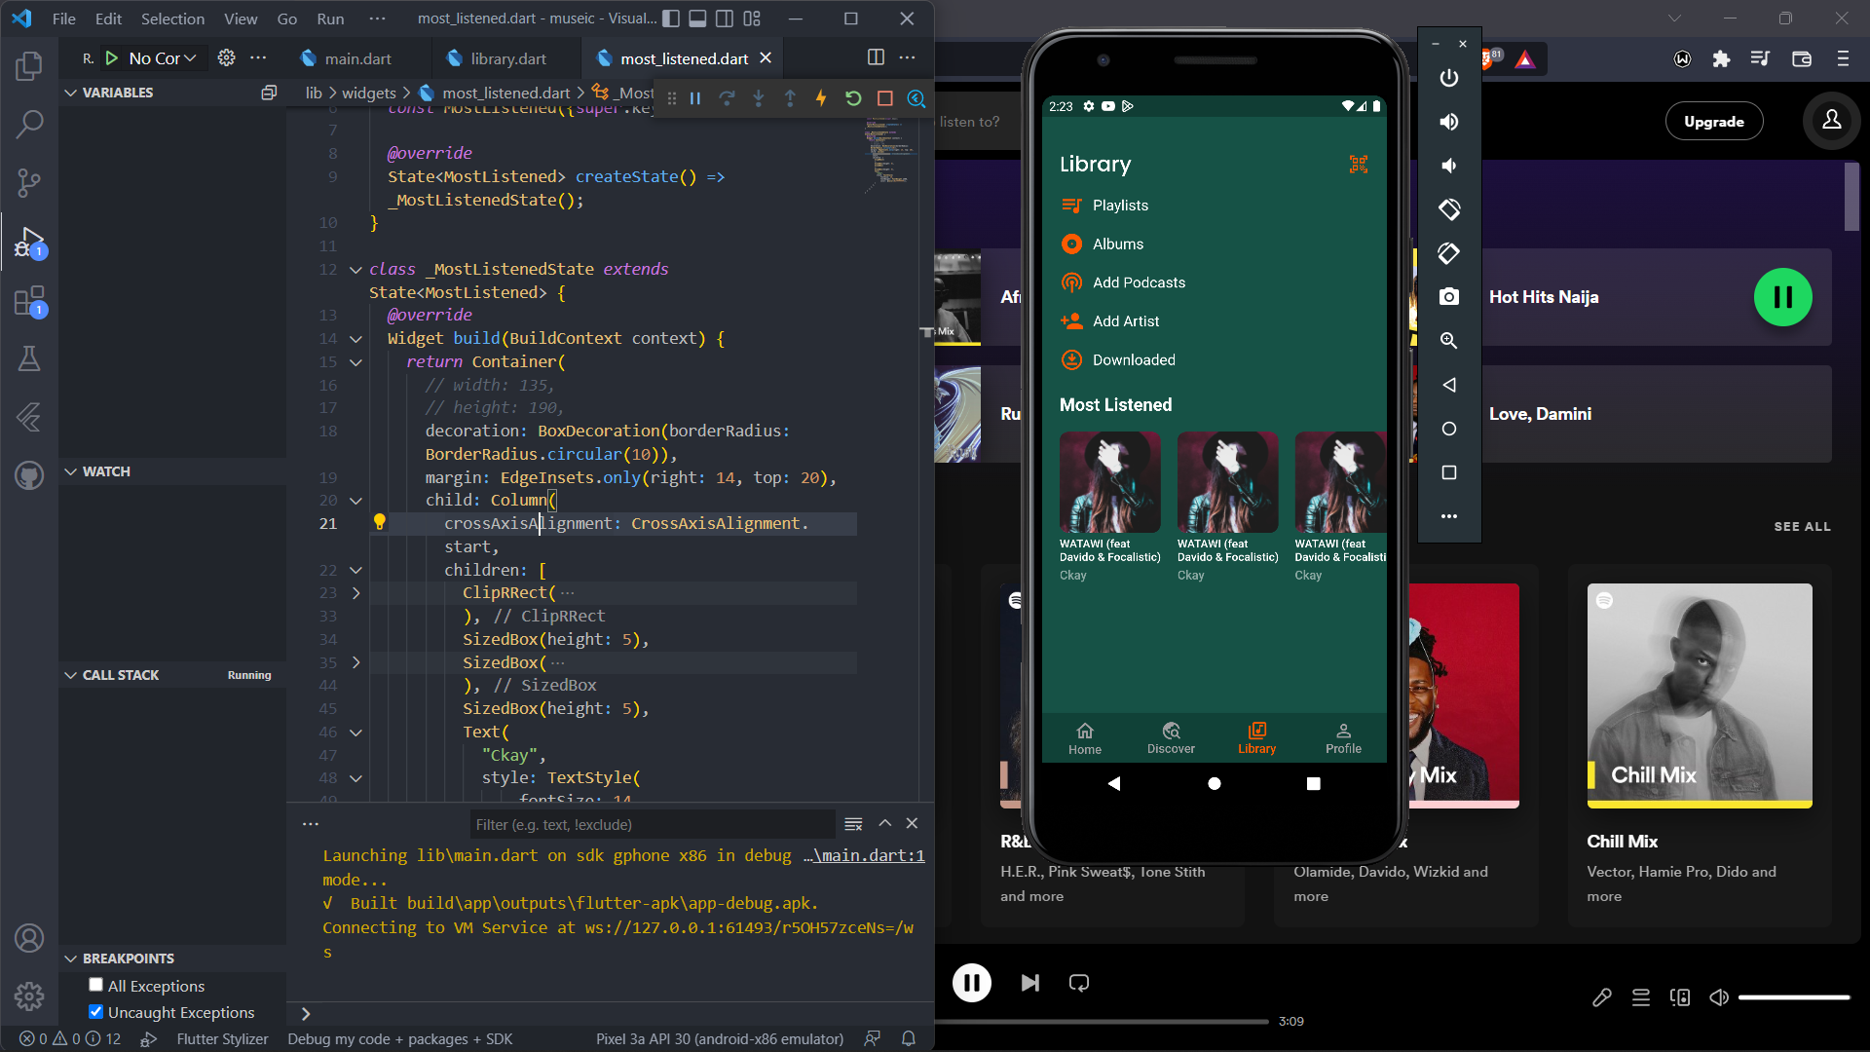Fold the _MostListenedState class at line 12
Screen dimensions: 1870x1052
[x=355, y=270]
